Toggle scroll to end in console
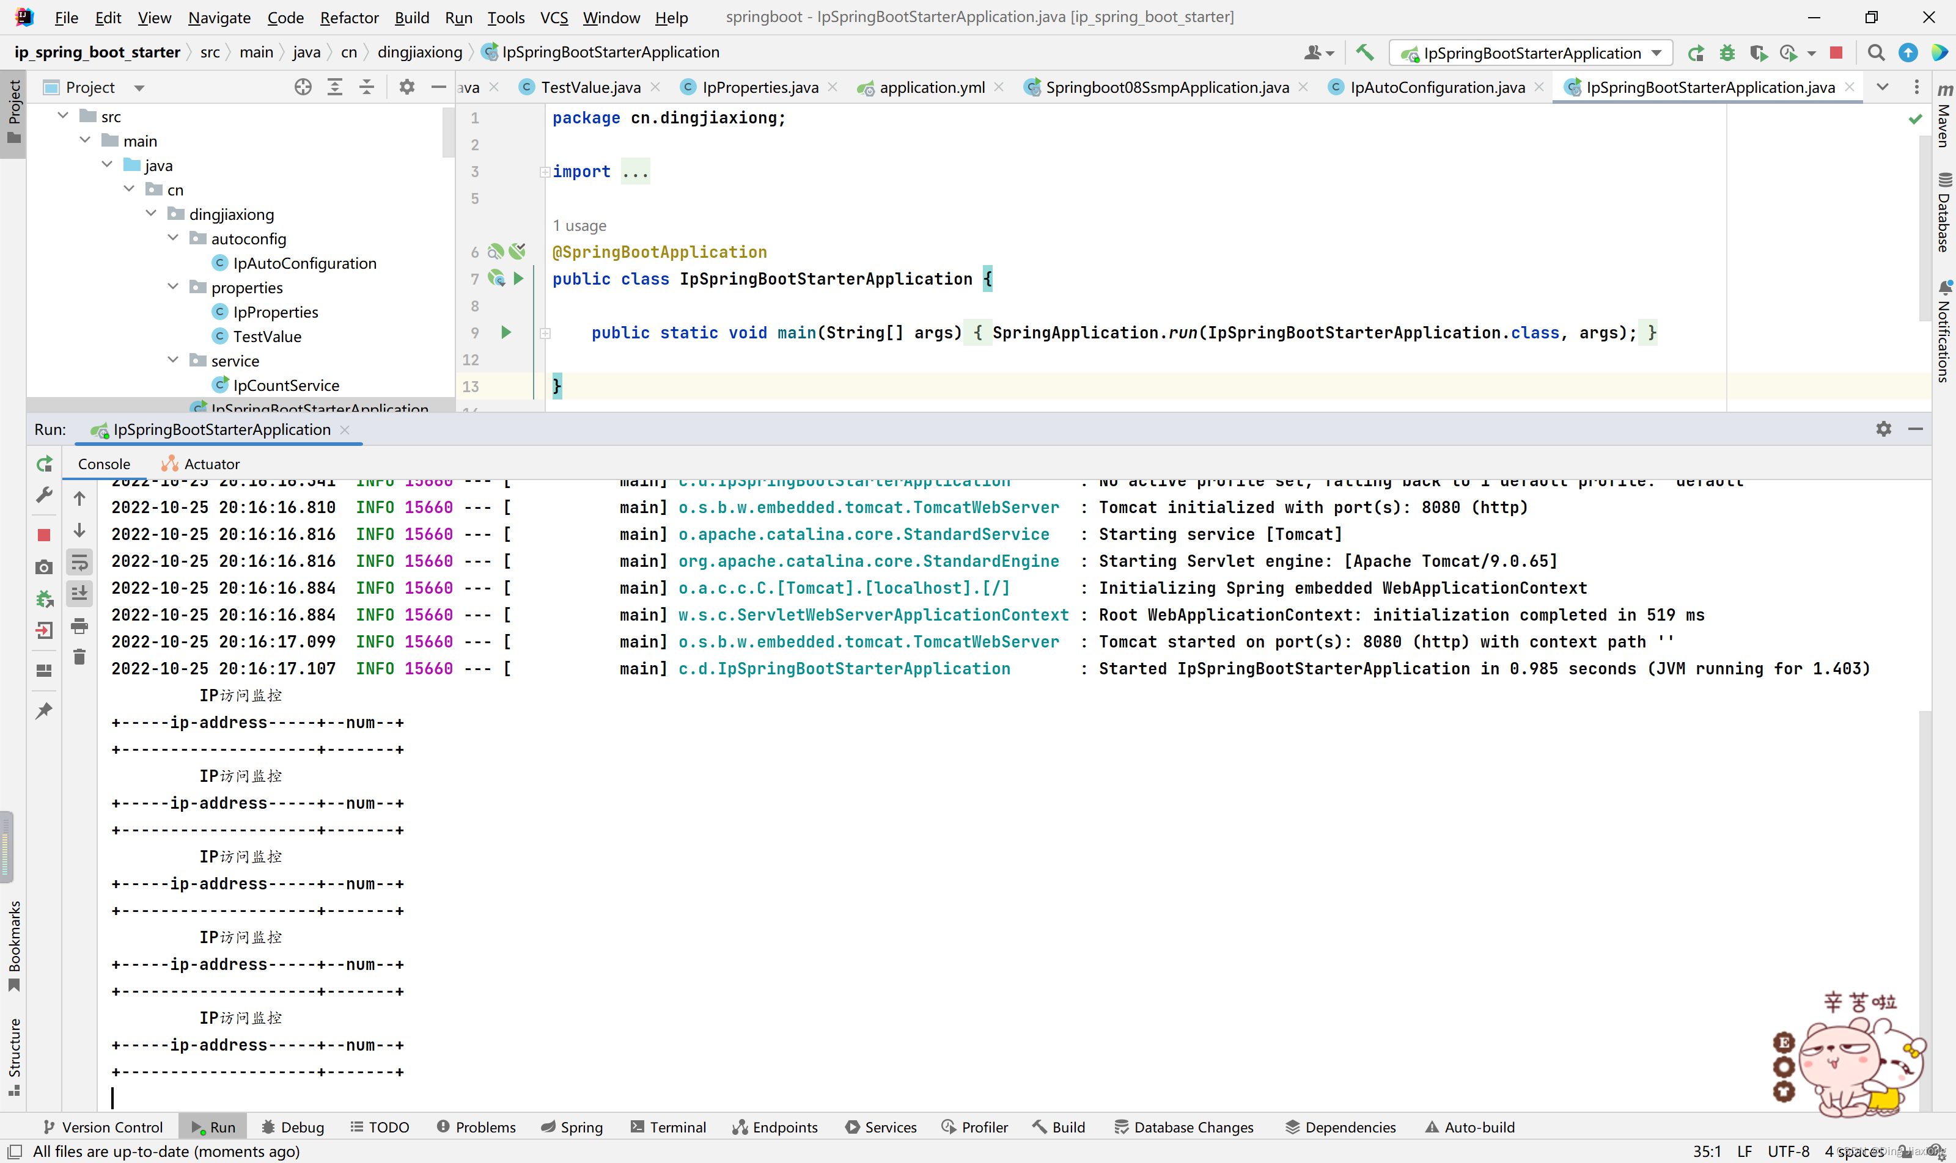 (79, 593)
